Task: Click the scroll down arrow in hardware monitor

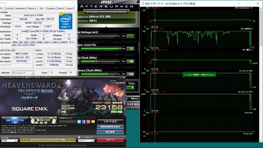Action: point(261,141)
